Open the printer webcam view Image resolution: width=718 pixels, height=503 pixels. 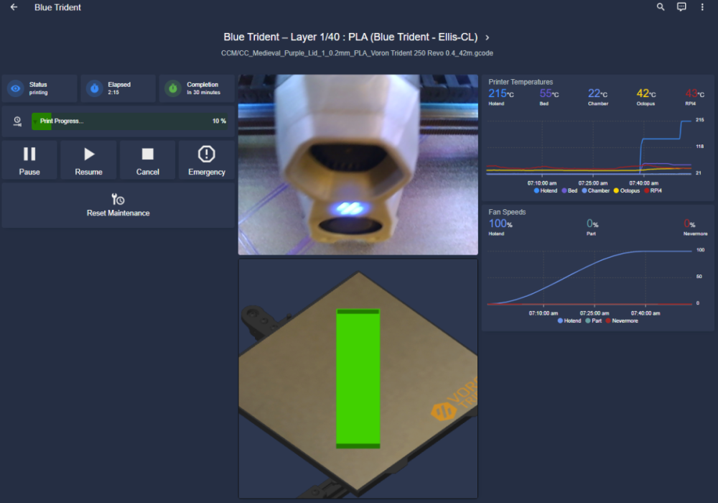358,165
